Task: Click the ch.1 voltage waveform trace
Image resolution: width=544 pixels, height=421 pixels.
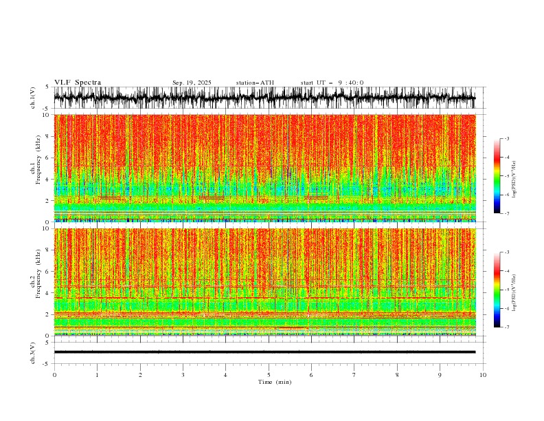Action: click(265, 98)
